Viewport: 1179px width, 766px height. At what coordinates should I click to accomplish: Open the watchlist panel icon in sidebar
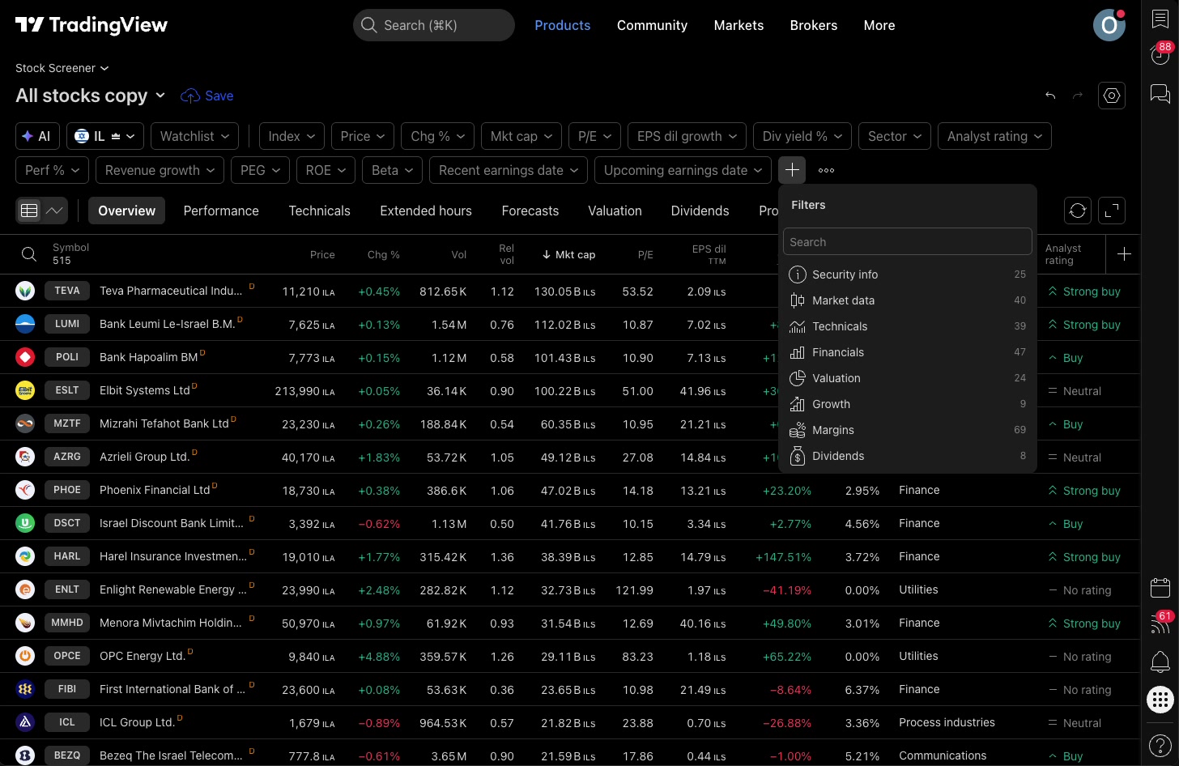[1160, 19]
